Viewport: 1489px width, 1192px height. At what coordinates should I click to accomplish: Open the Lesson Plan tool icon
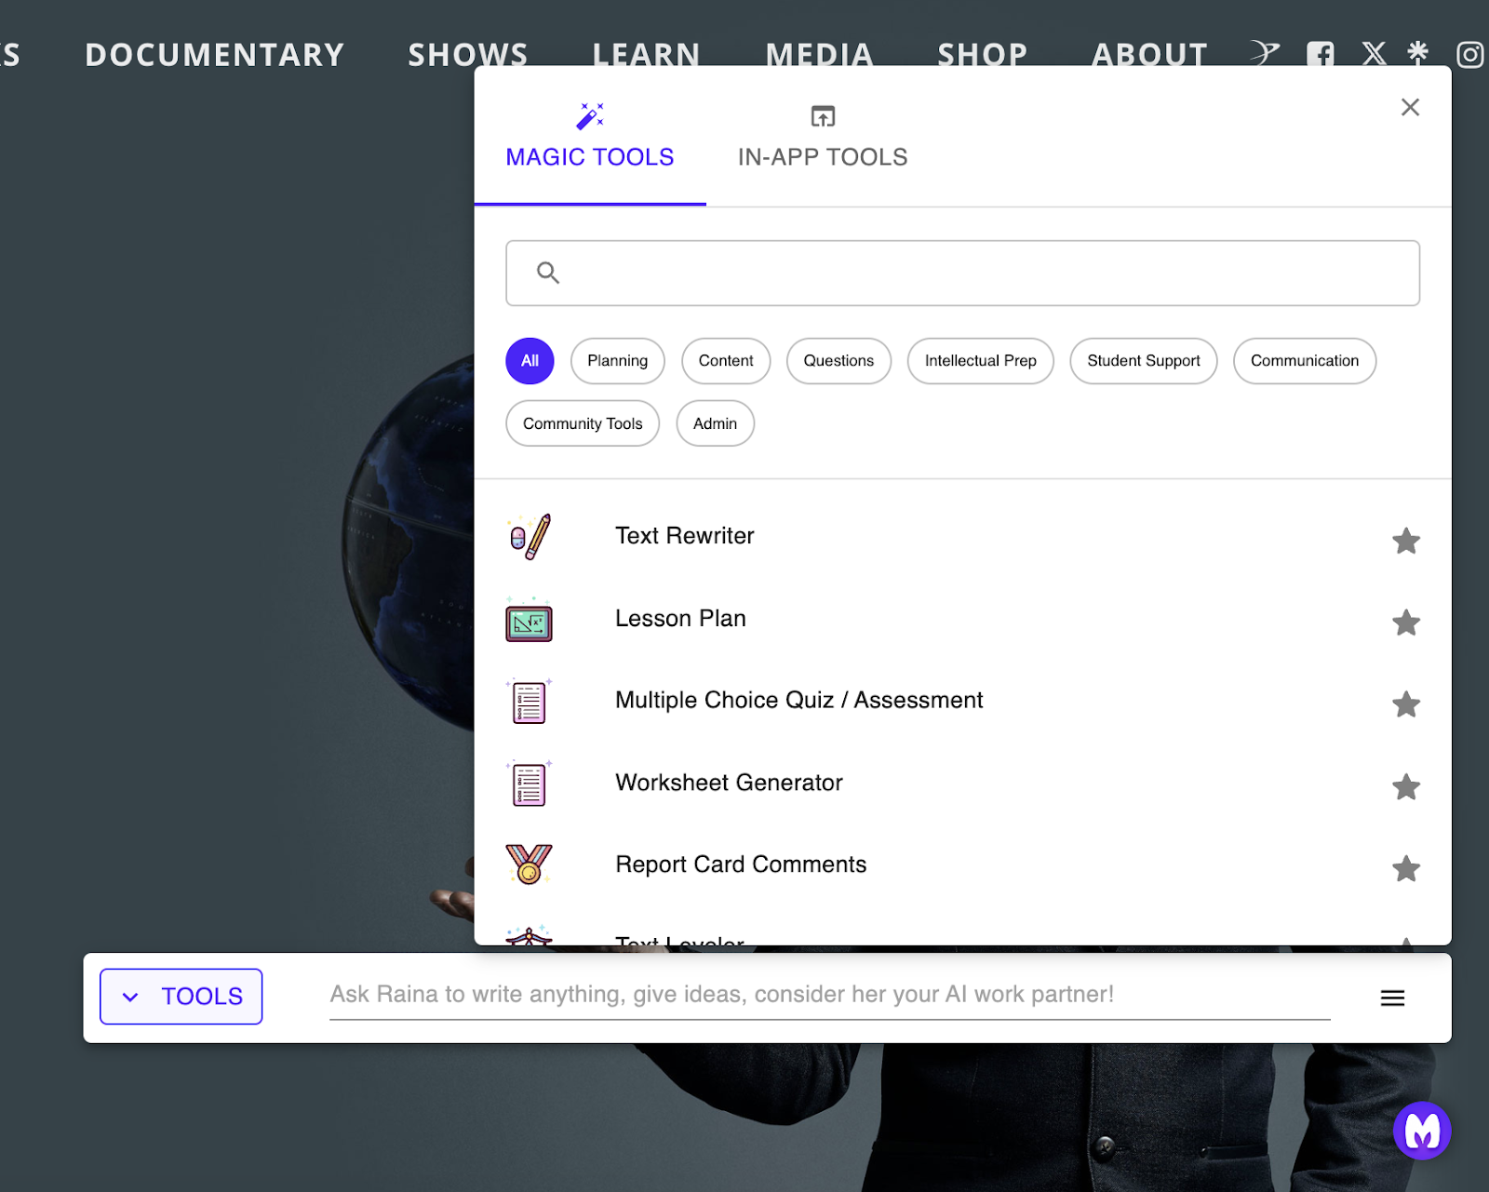coord(528,620)
